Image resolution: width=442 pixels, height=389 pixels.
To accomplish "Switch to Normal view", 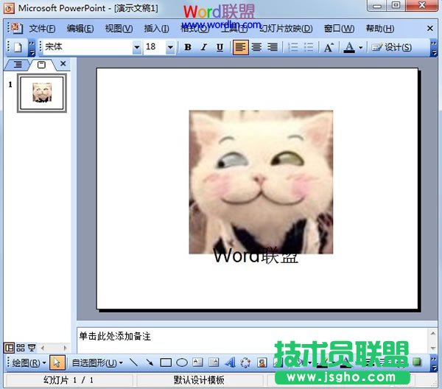I will pyautogui.click(x=9, y=348).
